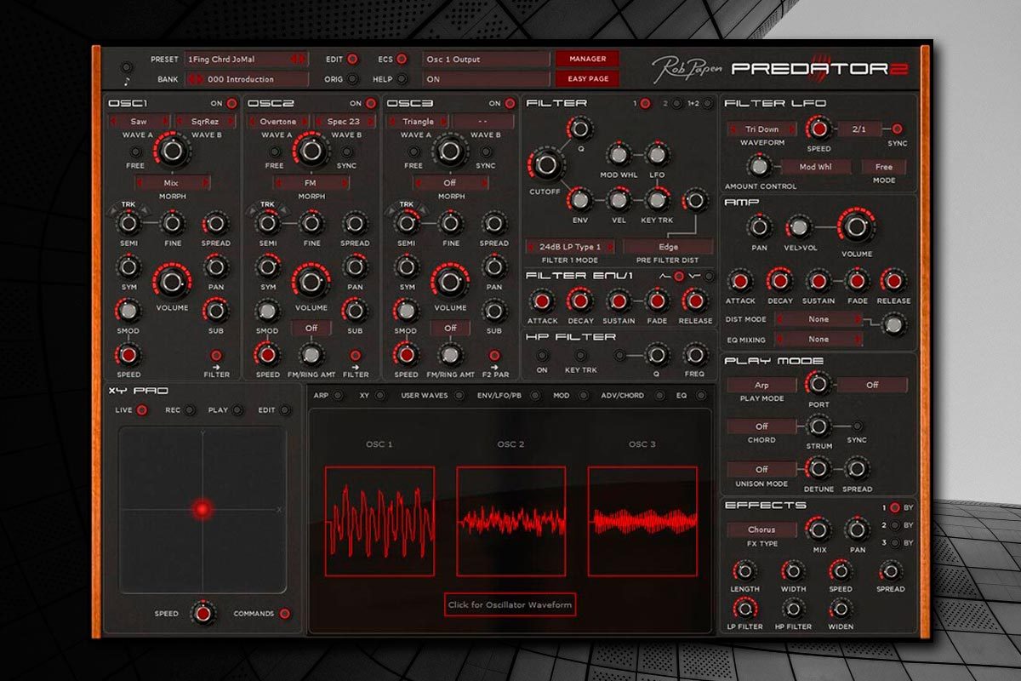This screenshot has height=681, width=1021.
Task: Open FX Type Chorus dropdown
Action: coord(761,529)
